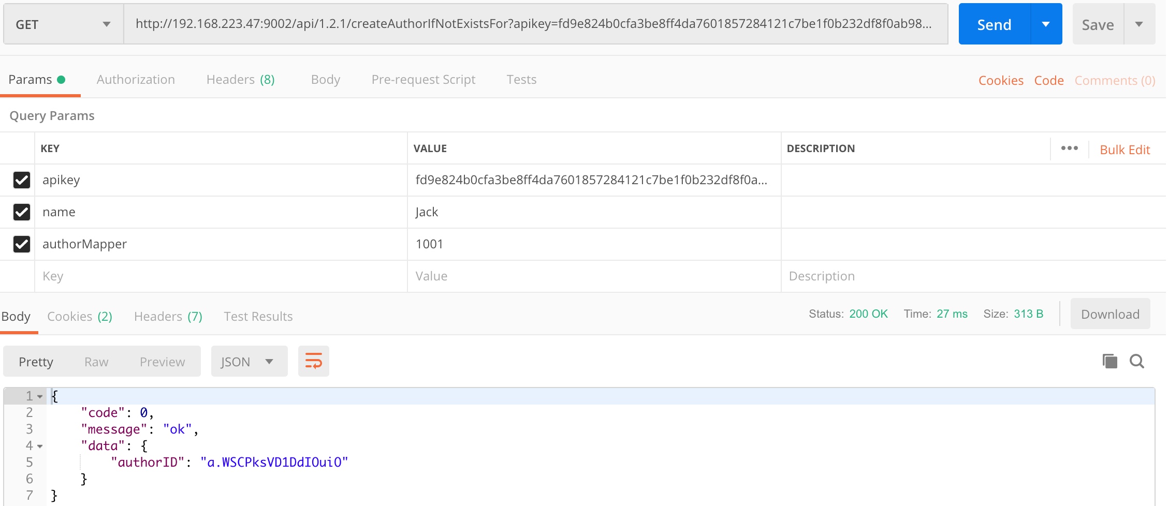Open the params column options ellipsis menu
This screenshot has height=506, width=1168.
pyautogui.click(x=1069, y=148)
